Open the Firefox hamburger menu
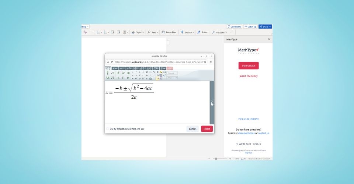 (x=211, y=62)
